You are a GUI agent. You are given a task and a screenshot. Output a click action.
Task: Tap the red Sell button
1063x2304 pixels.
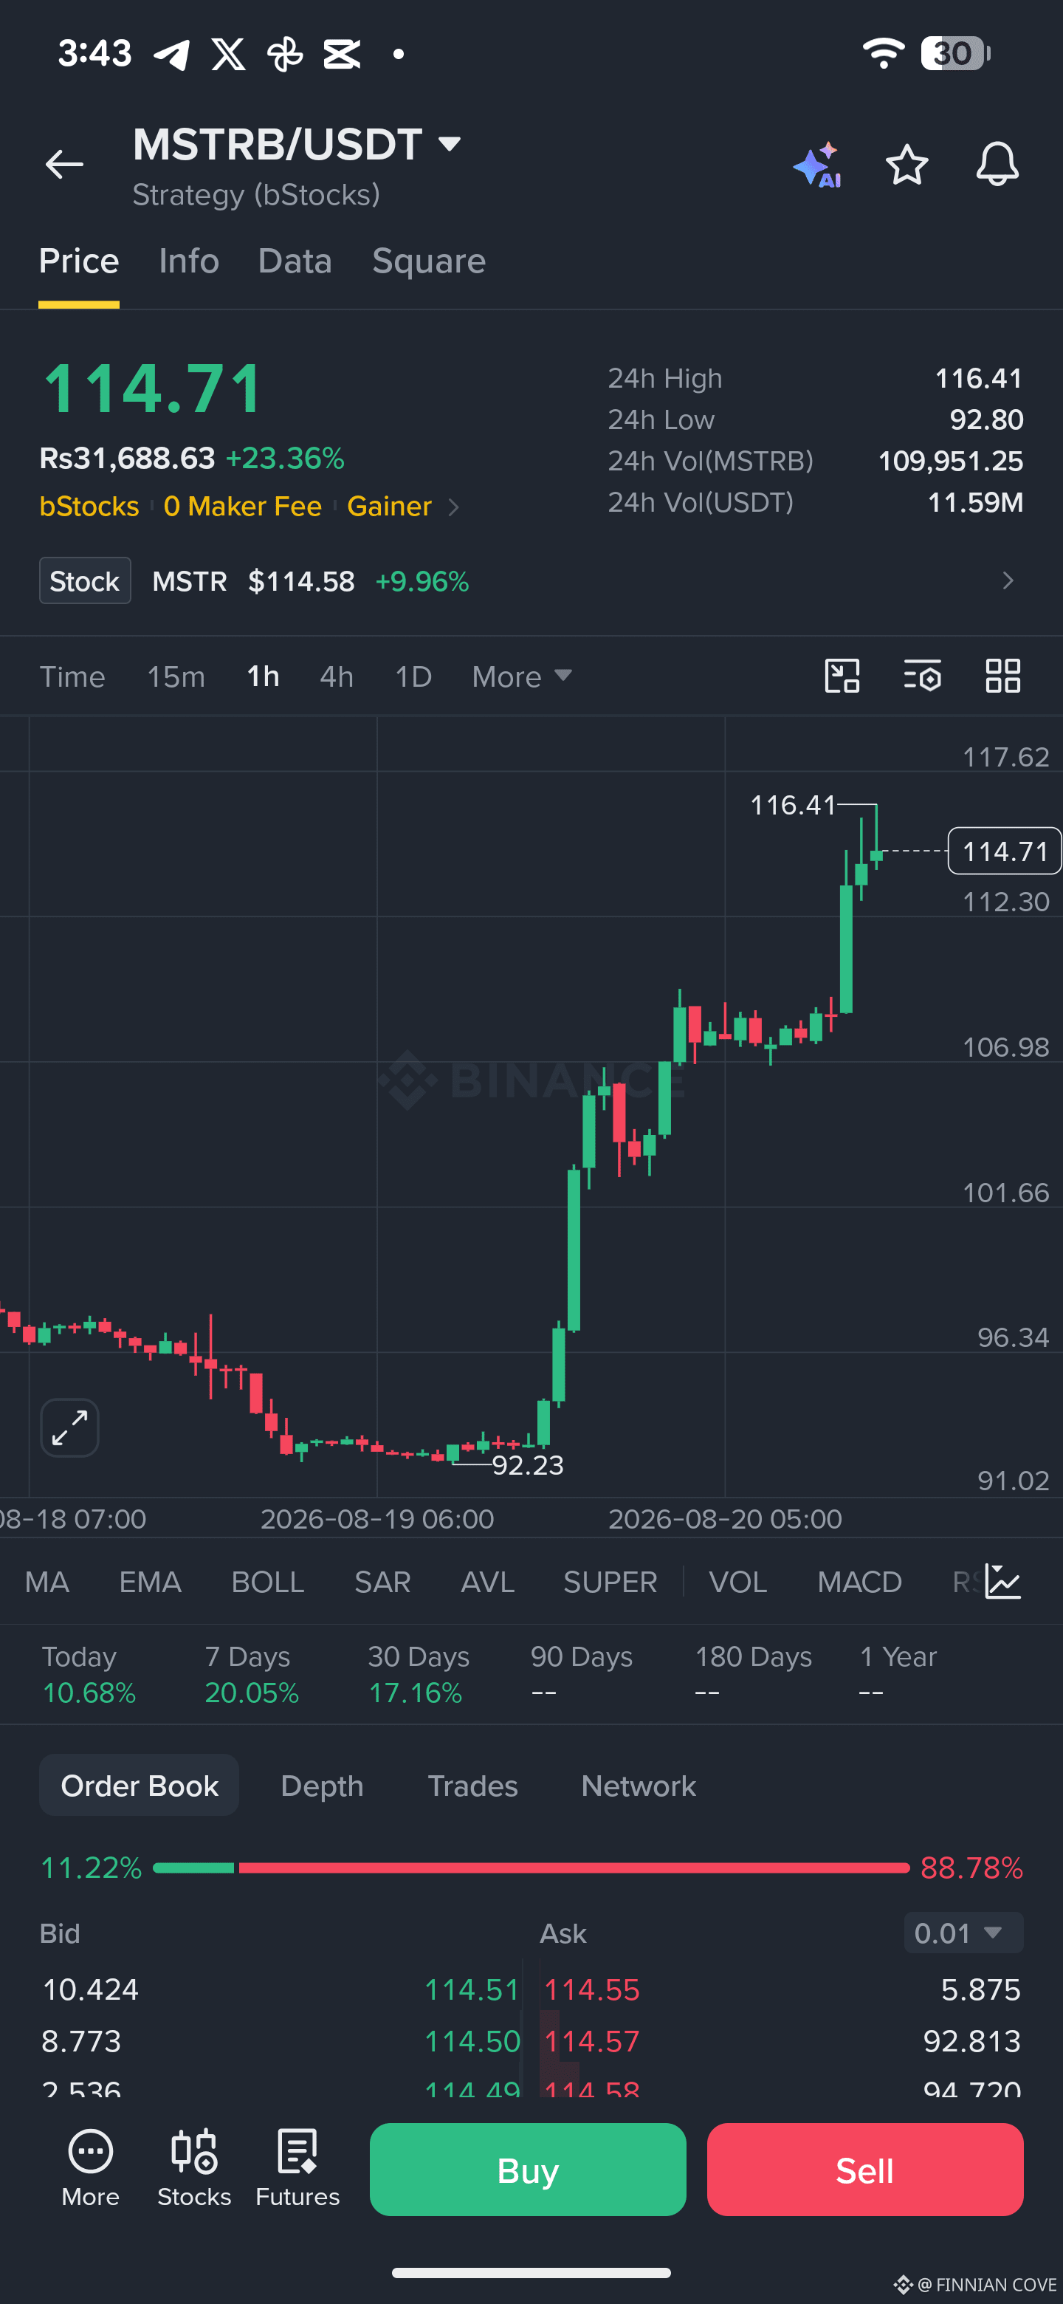(865, 2170)
